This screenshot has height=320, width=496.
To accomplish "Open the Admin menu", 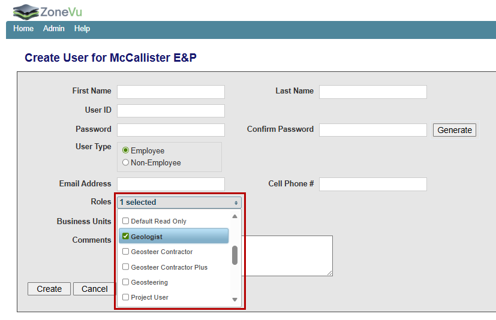I will click(x=54, y=28).
